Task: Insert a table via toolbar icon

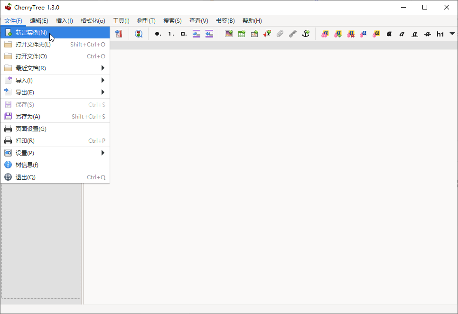Action: click(242, 34)
